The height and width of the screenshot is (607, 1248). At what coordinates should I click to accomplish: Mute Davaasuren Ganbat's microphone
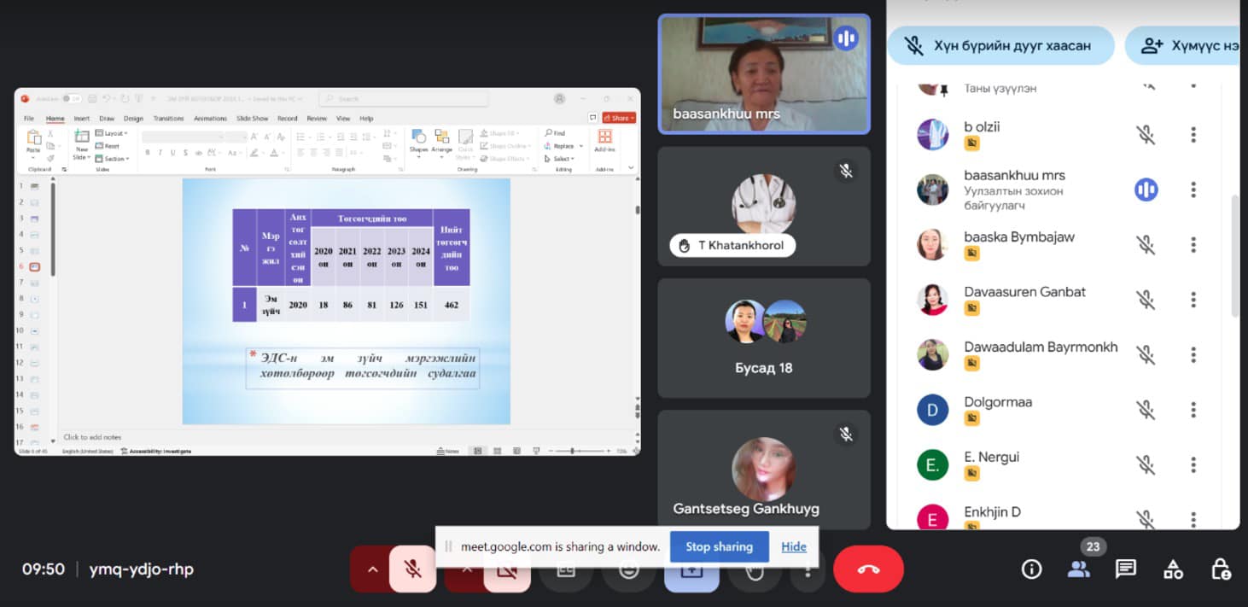click(x=1146, y=300)
